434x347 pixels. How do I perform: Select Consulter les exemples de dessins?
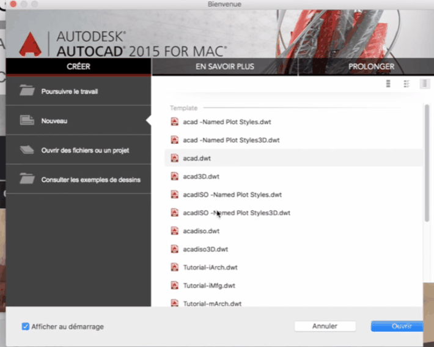(x=78, y=179)
